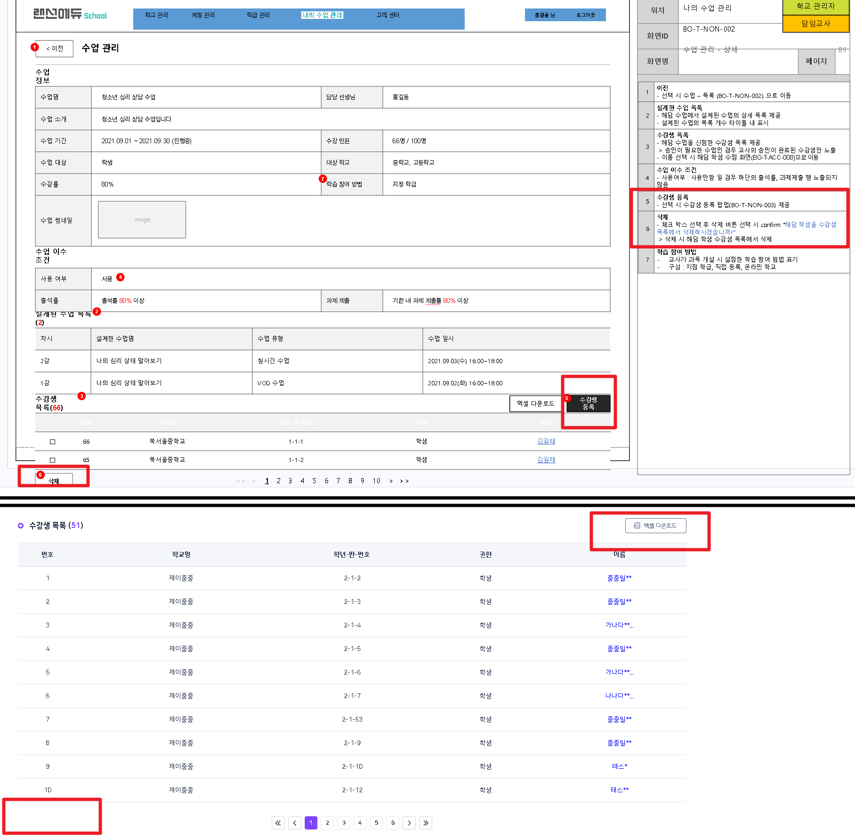Open student name in row 2 (2-1-3)

coord(620,601)
